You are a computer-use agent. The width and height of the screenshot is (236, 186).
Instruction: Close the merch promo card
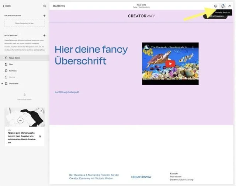(41, 111)
